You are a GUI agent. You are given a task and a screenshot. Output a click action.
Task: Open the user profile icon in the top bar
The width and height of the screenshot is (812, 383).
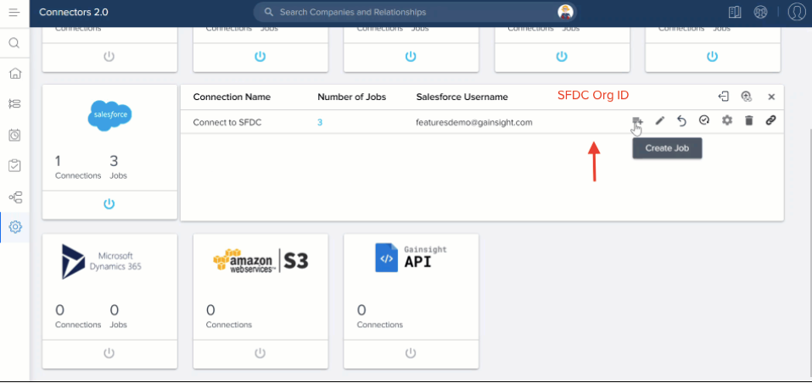[797, 12]
